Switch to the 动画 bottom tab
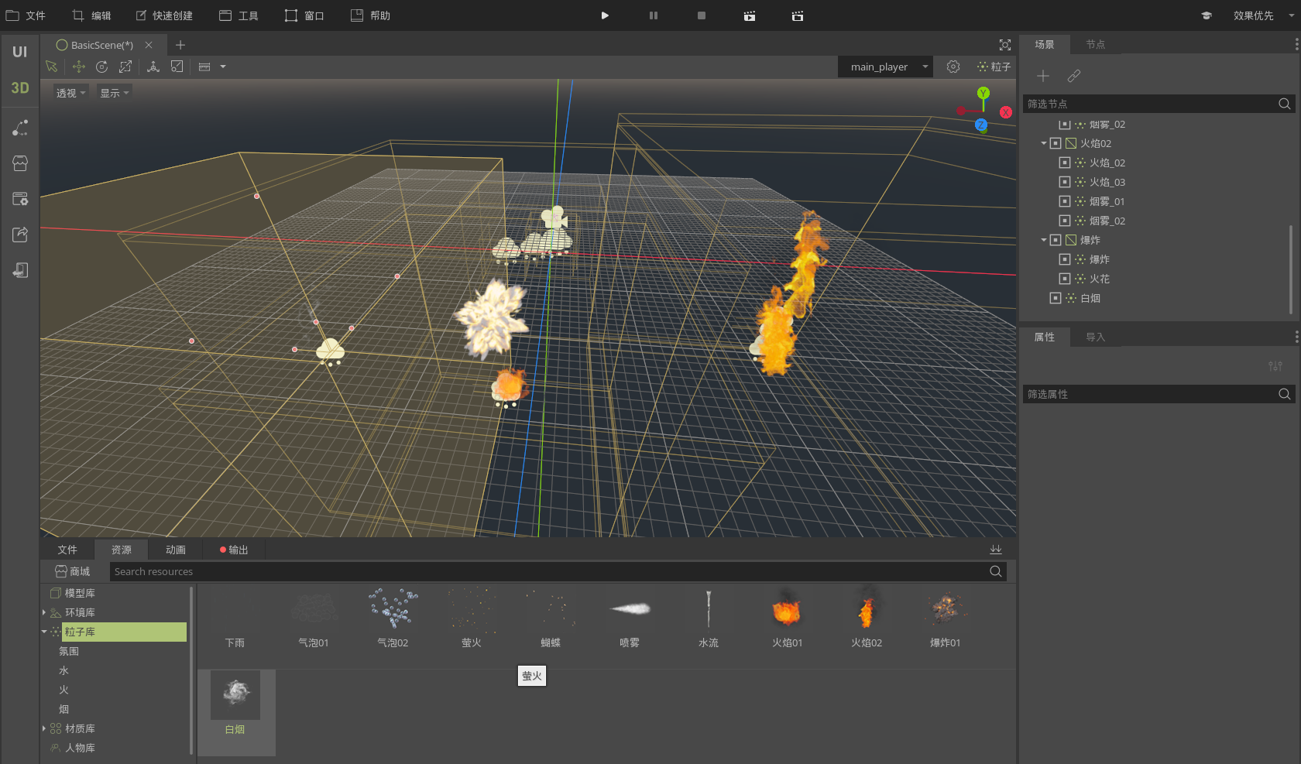 [x=176, y=550]
